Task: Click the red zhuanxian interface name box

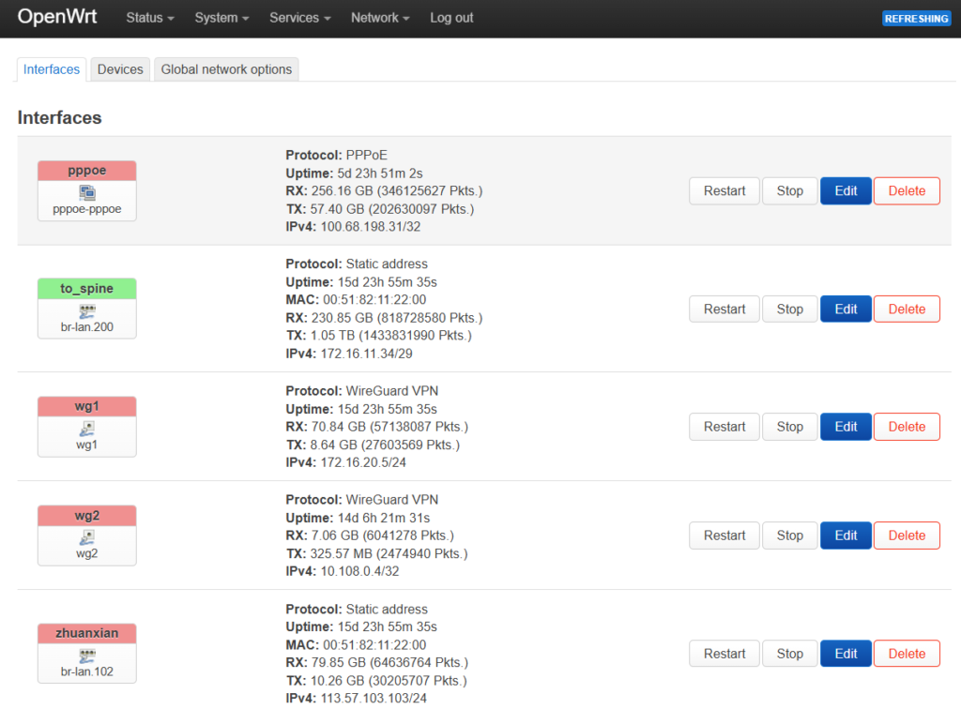Action: [x=87, y=633]
